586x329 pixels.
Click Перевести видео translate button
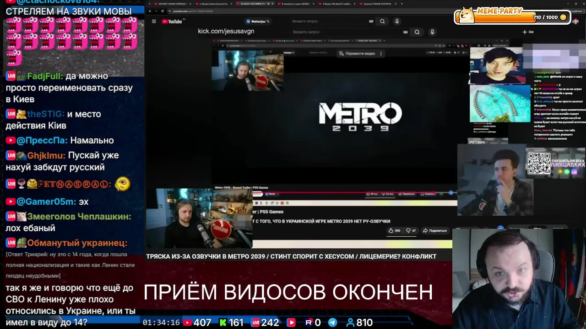click(x=357, y=53)
